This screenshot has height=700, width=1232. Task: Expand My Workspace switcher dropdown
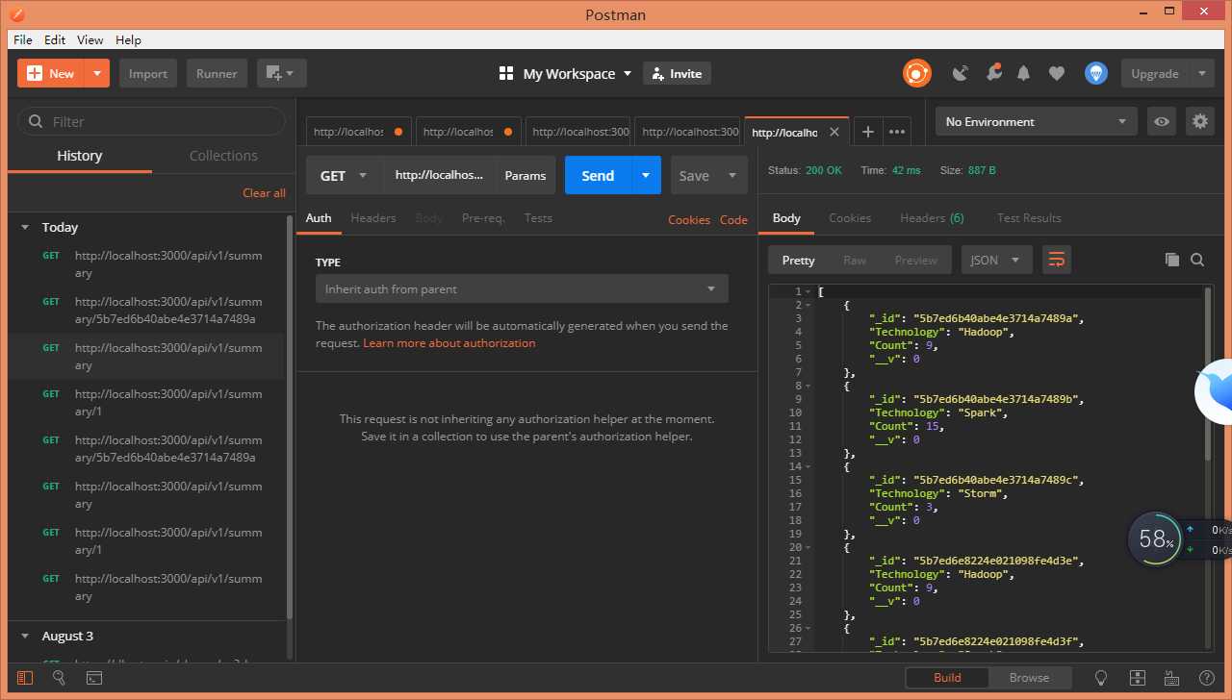point(628,73)
